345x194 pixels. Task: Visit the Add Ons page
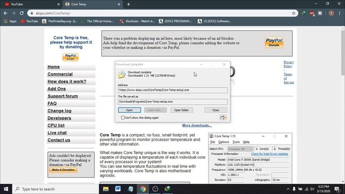point(57,88)
